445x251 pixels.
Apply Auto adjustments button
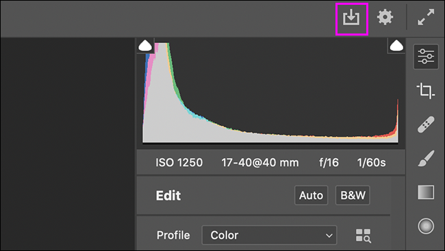311,195
